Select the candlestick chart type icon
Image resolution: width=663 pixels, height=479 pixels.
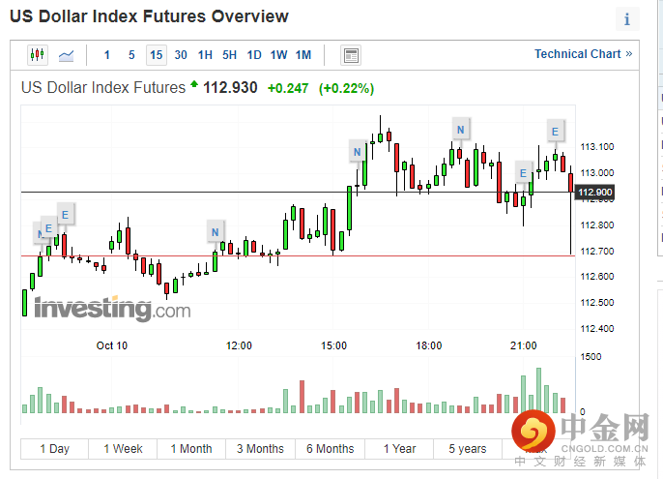(38, 55)
